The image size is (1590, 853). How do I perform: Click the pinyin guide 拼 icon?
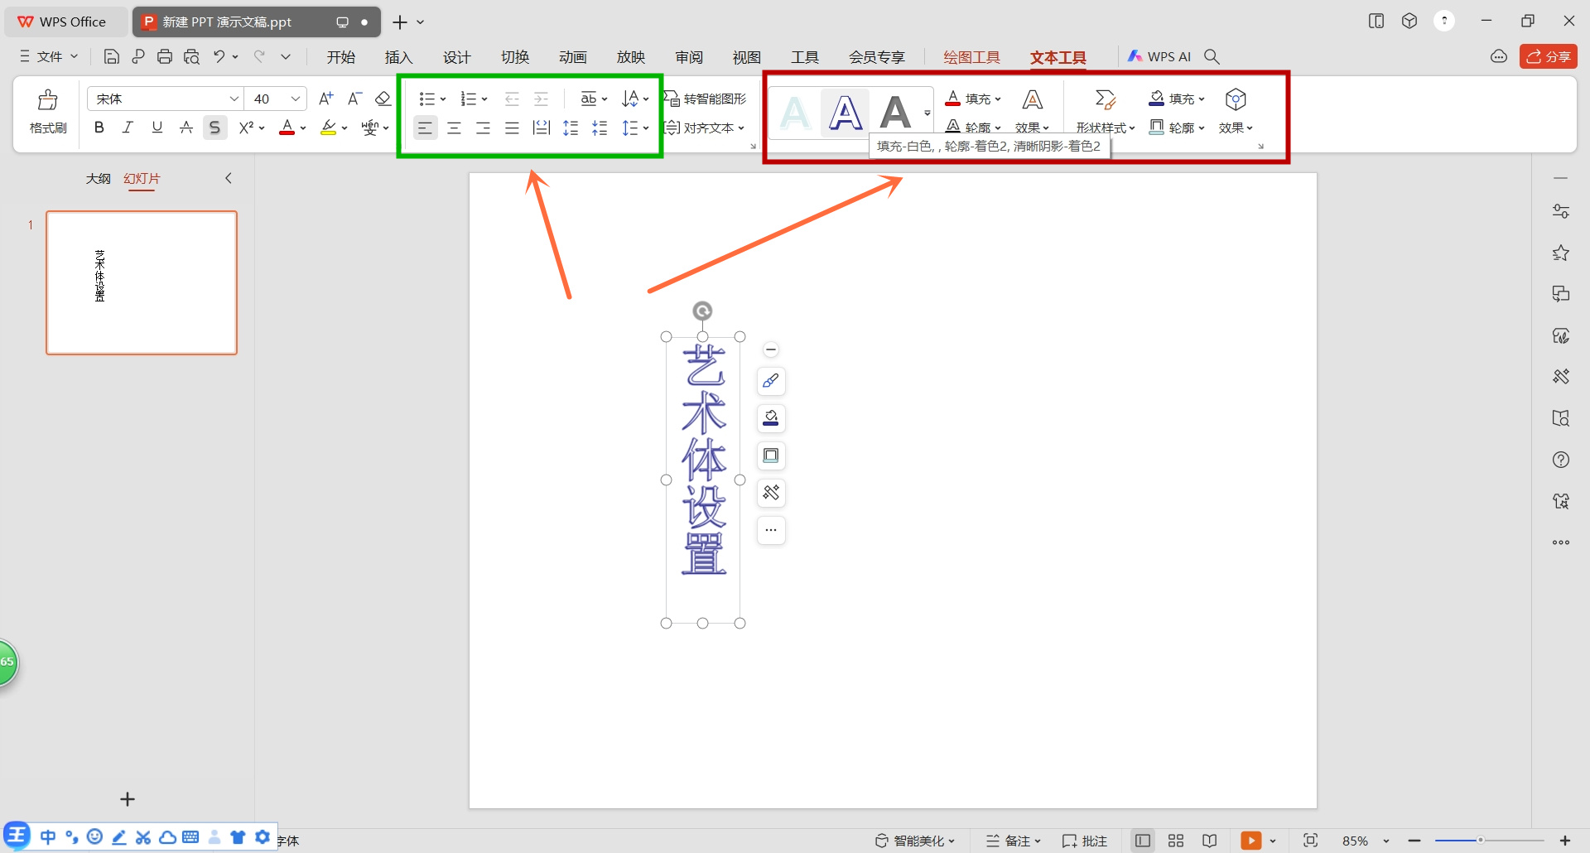pos(370,127)
